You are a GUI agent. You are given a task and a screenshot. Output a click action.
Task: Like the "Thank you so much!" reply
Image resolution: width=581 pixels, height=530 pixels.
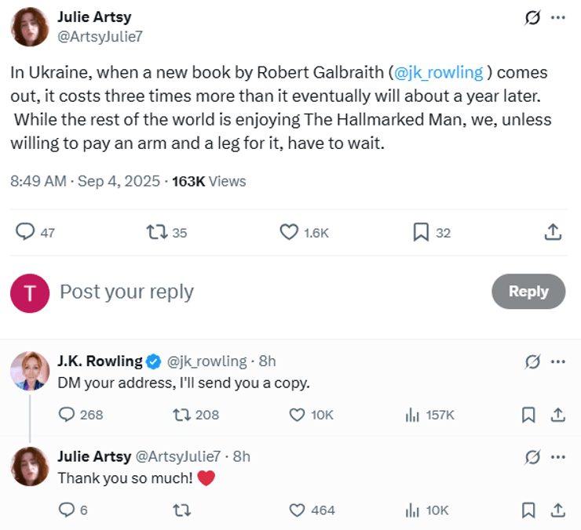point(297,510)
